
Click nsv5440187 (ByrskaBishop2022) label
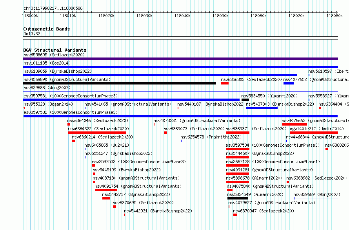click(x=211, y=104)
